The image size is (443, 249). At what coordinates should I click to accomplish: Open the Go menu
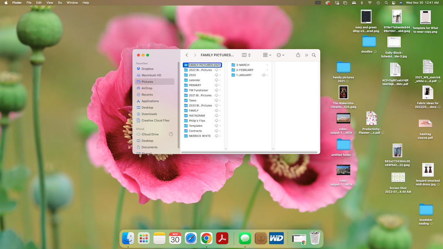pyautogui.click(x=60, y=3)
